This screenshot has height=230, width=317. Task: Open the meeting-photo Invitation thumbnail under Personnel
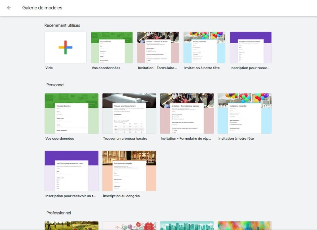[187, 113]
